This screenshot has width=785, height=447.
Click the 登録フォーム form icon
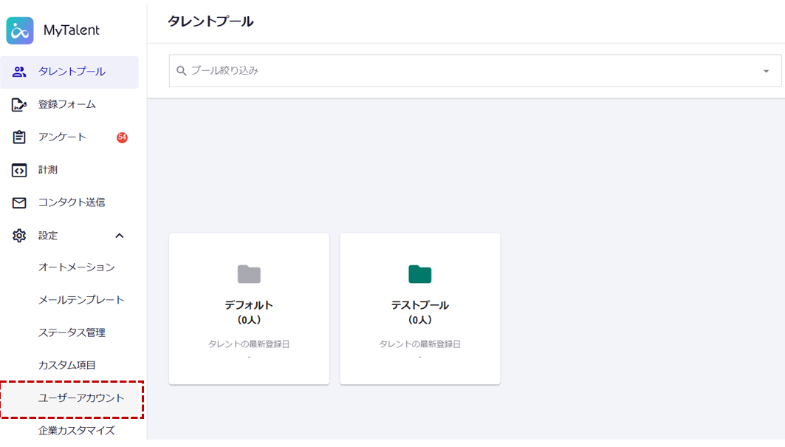(20, 105)
